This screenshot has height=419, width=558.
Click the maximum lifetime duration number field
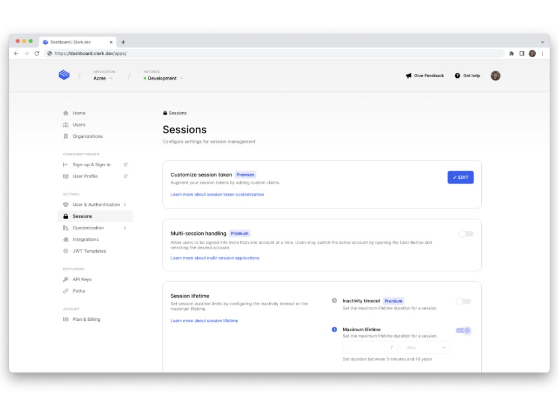(x=371, y=347)
